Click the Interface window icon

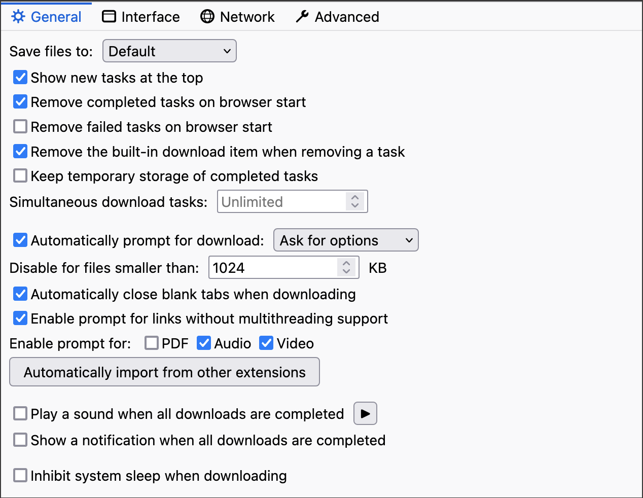tap(109, 17)
